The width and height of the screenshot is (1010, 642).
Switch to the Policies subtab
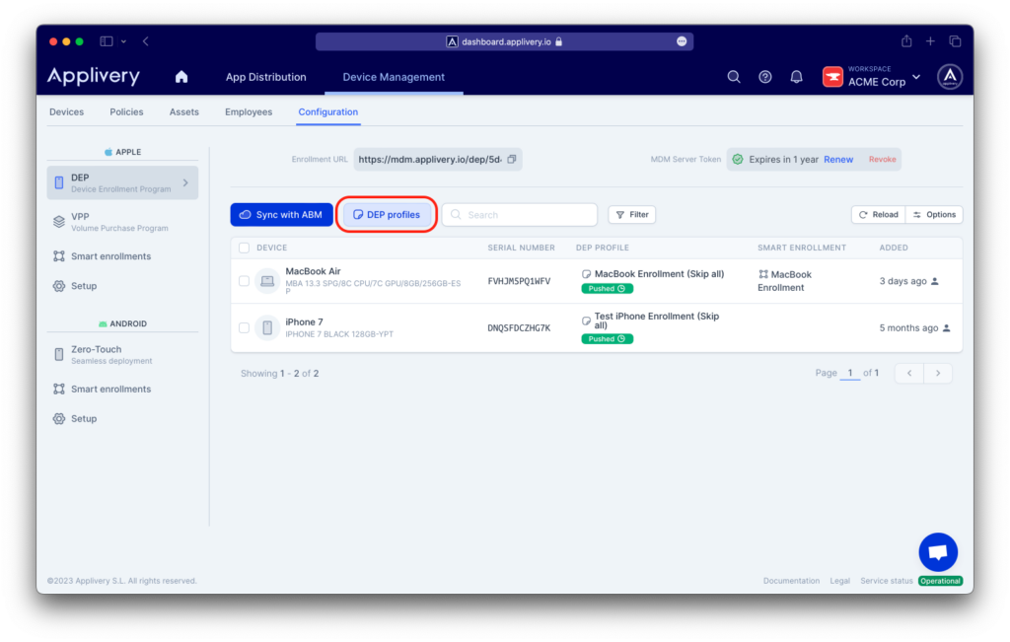126,112
